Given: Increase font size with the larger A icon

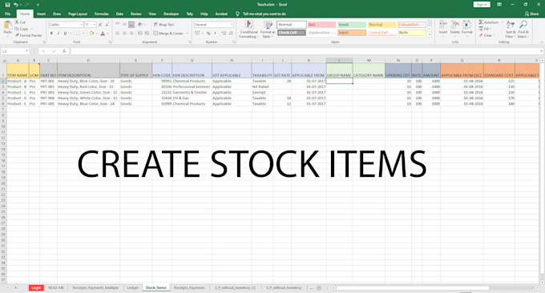Looking at the screenshot, I should 100,25.
